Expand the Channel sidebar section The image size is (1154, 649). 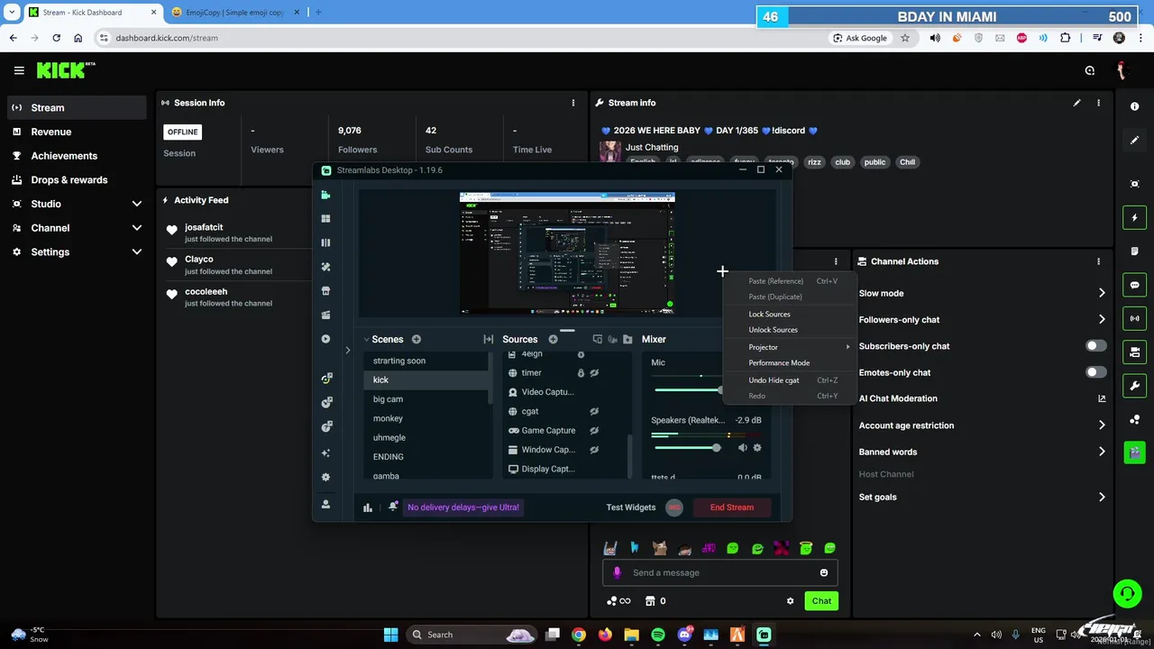click(x=136, y=228)
